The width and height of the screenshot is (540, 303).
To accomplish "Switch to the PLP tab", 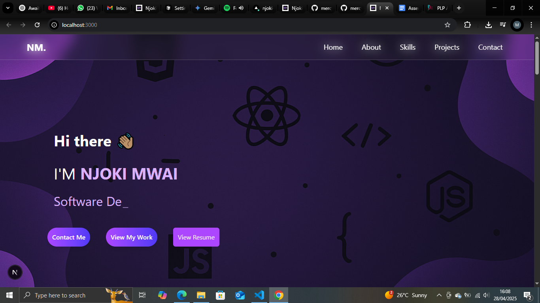I will click(438, 8).
